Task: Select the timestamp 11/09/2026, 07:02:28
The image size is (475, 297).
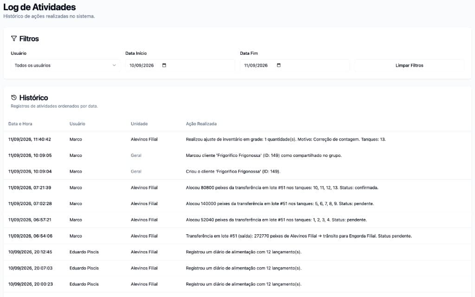Action: coord(30,204)
